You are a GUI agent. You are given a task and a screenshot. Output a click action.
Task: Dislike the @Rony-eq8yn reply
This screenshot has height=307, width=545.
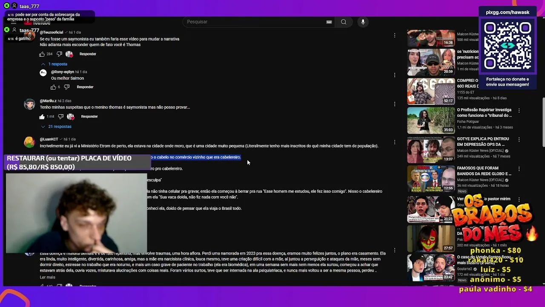66,87
